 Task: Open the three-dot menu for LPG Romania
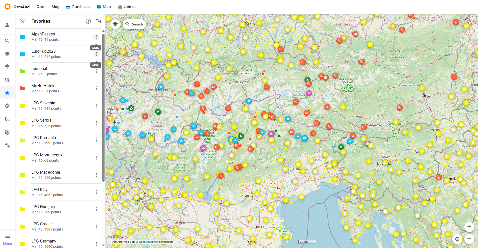pos(96,140)
